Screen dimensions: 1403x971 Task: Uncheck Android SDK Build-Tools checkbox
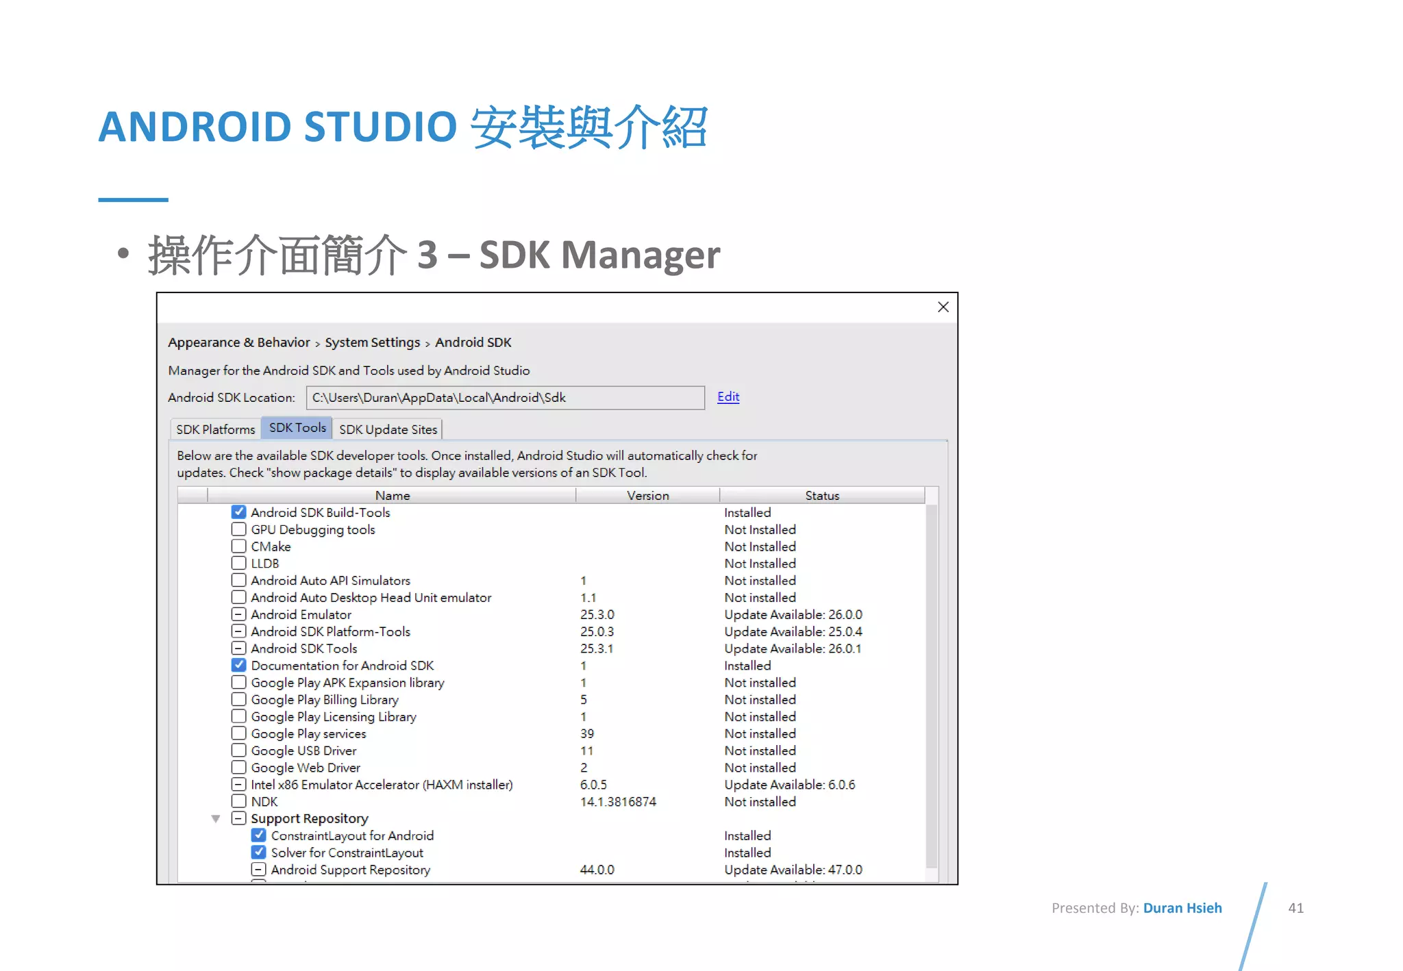pyautogui.click(x=238, y=512)
